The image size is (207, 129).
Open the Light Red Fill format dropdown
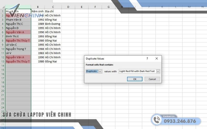[x=158, y=71]
